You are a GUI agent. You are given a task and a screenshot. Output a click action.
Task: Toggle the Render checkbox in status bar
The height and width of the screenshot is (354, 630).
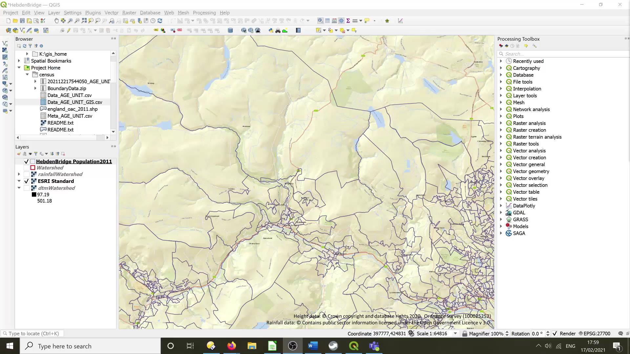555,334
